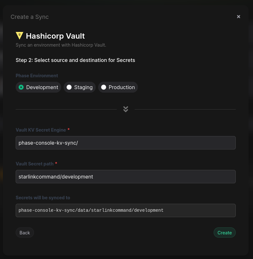
Task: Click the phase-console-kv-sync/ engine input
Action: 126,143
